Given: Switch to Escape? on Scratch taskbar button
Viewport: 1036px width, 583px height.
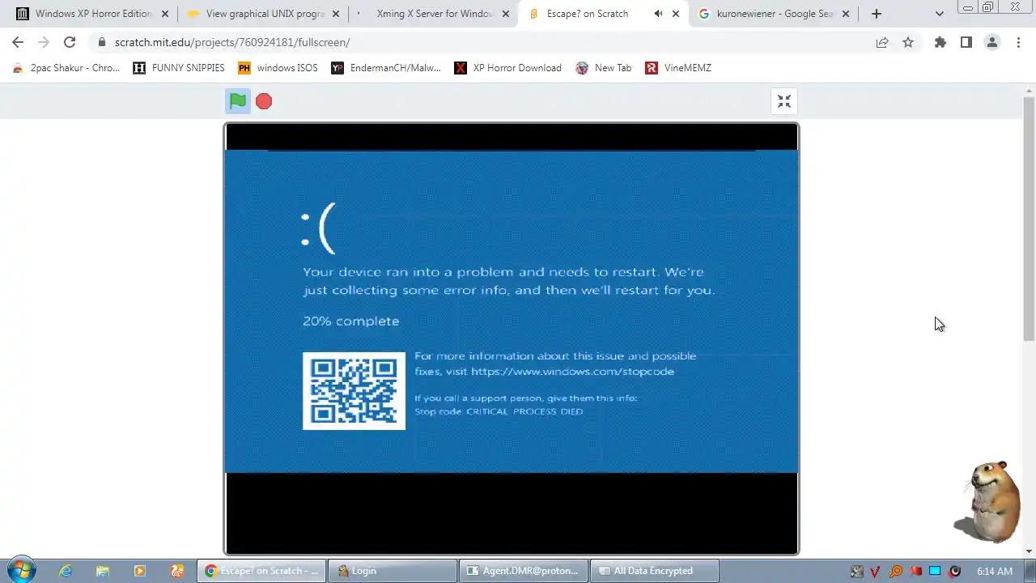Looking at the screenshot, I should click(261, 571).
